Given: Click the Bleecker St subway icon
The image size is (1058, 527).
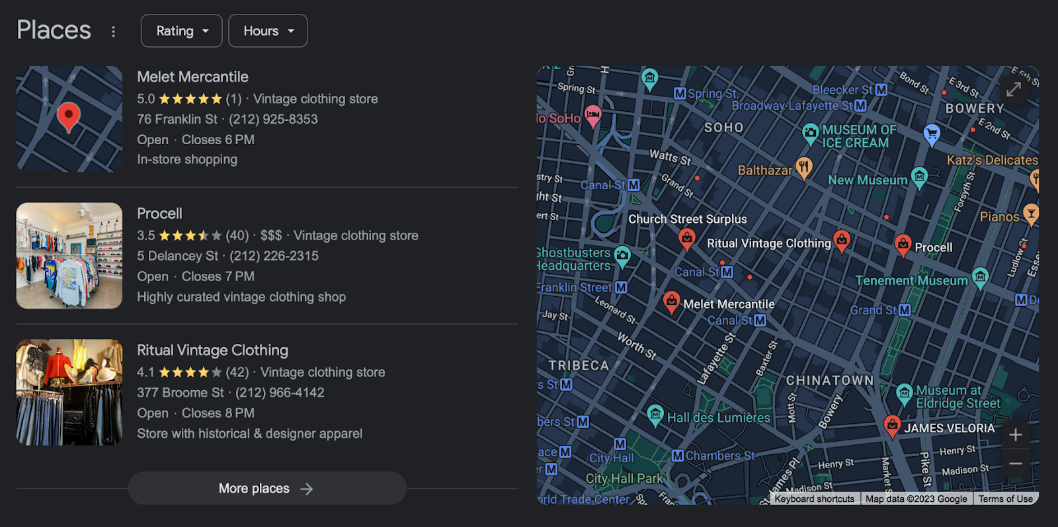Looking at the screenshot, I should tap(881, 90).
